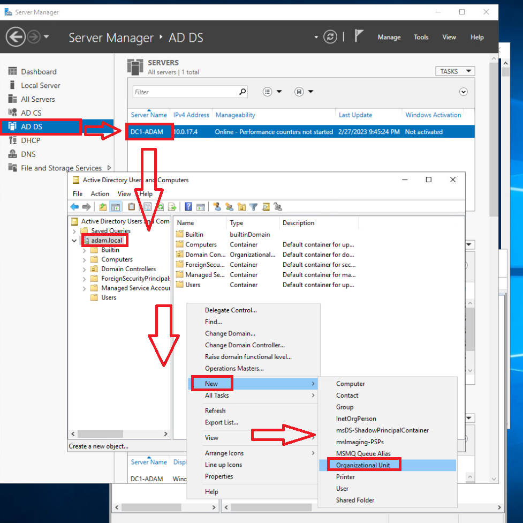Choose Group from the New submenu
Viewport: 523px width, 523px height.
point(345,407)
